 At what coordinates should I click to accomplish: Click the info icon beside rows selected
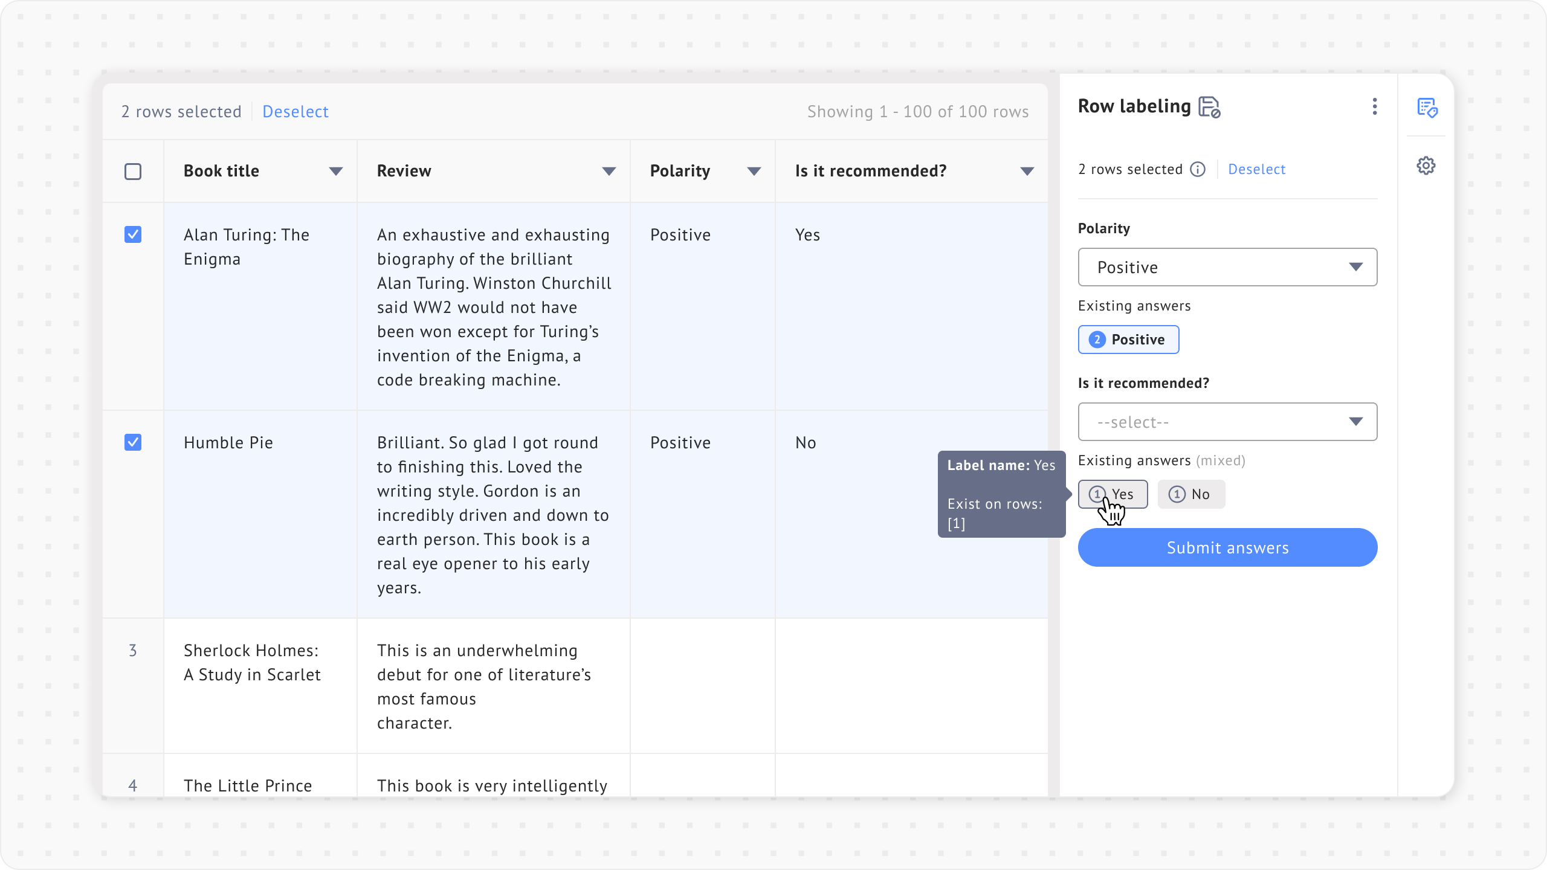click(x=1198, y=169)
